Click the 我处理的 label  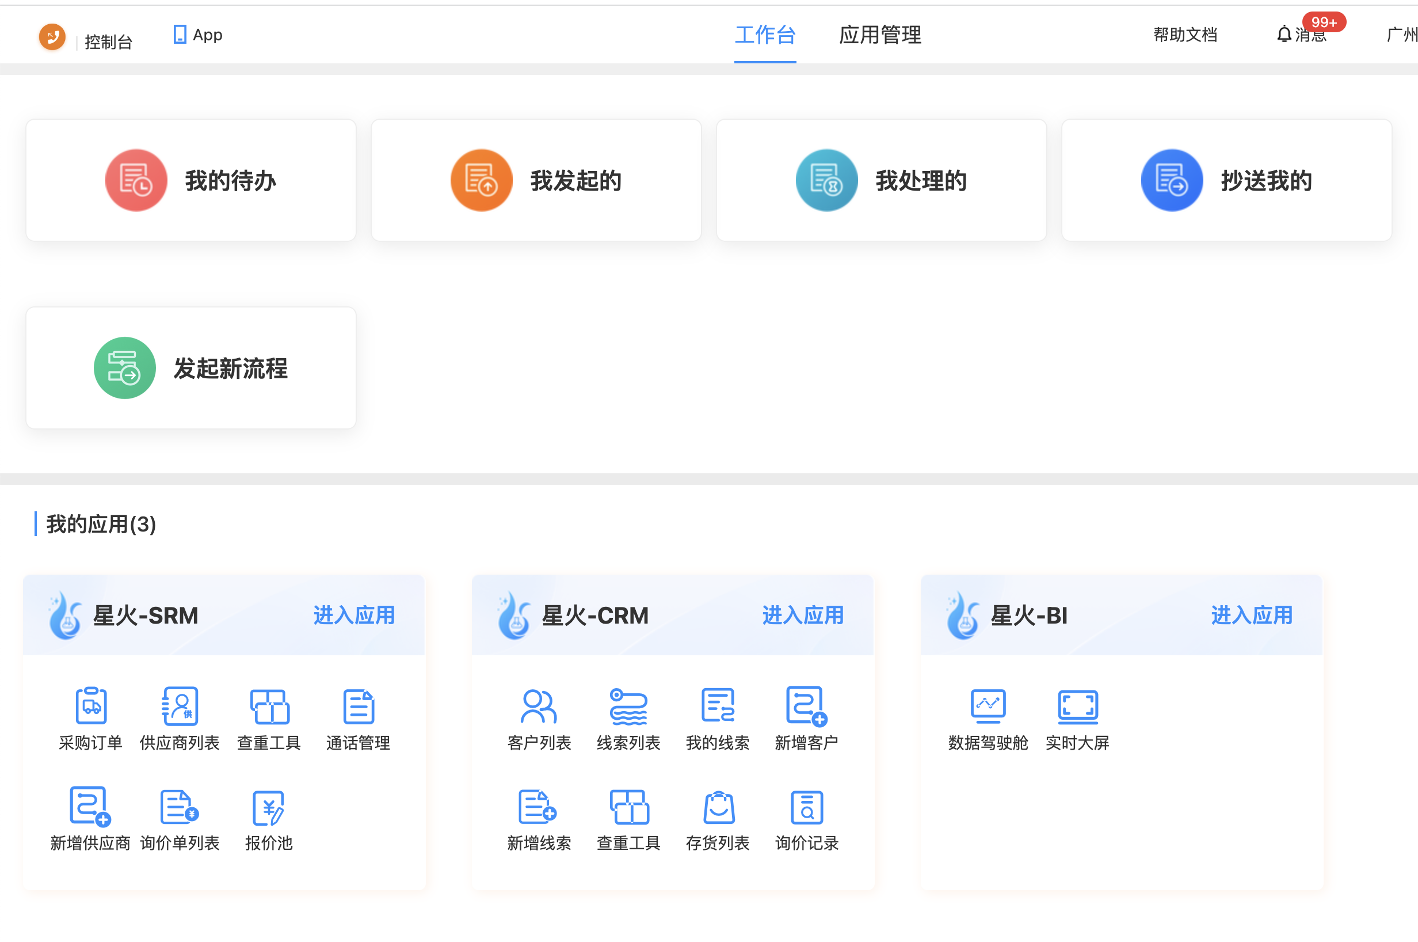pyautogui.click(x=921, y=181)
